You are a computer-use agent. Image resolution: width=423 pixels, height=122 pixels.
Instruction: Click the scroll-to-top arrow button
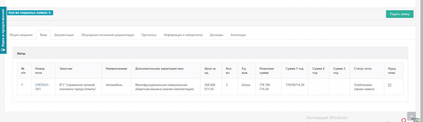411,116
